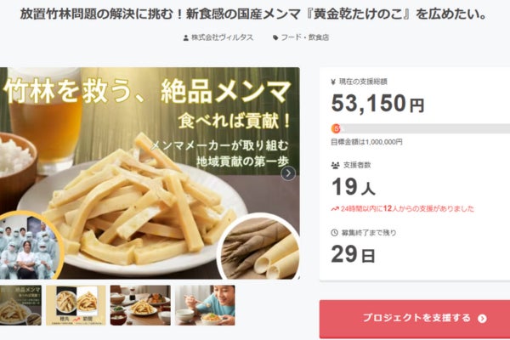
Task: Click the orange 5 percent progress marker
Action: [x=336, y=129]
